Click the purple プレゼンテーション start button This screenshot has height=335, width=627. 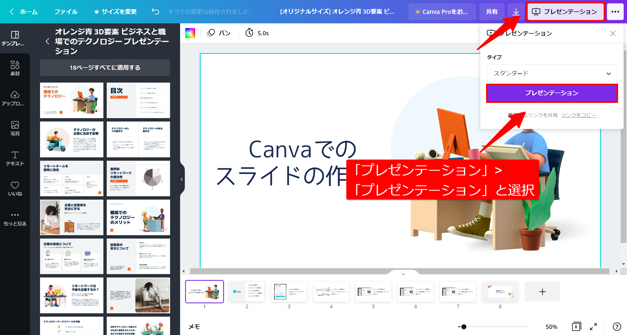(552, 93)
